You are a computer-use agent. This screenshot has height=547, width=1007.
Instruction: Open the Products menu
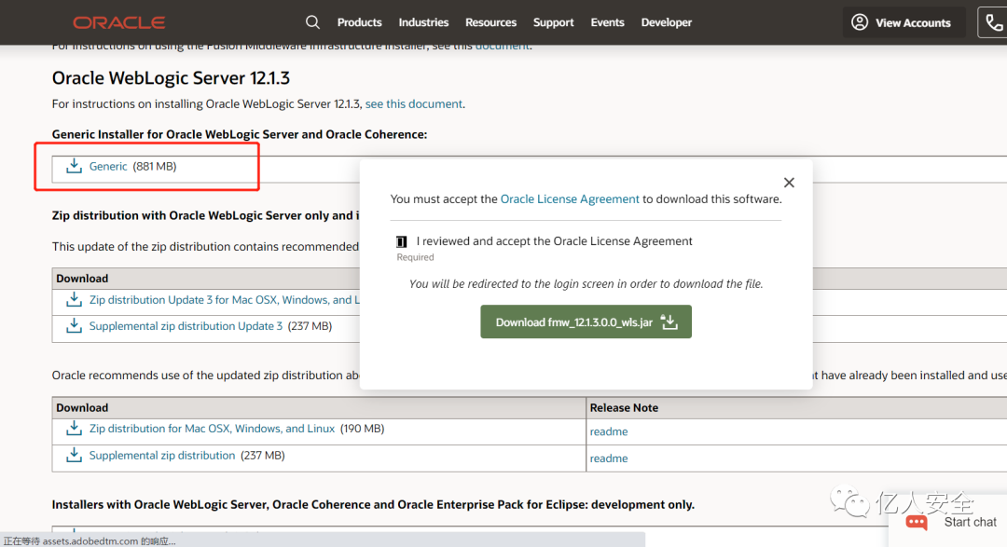coord(360,22)
